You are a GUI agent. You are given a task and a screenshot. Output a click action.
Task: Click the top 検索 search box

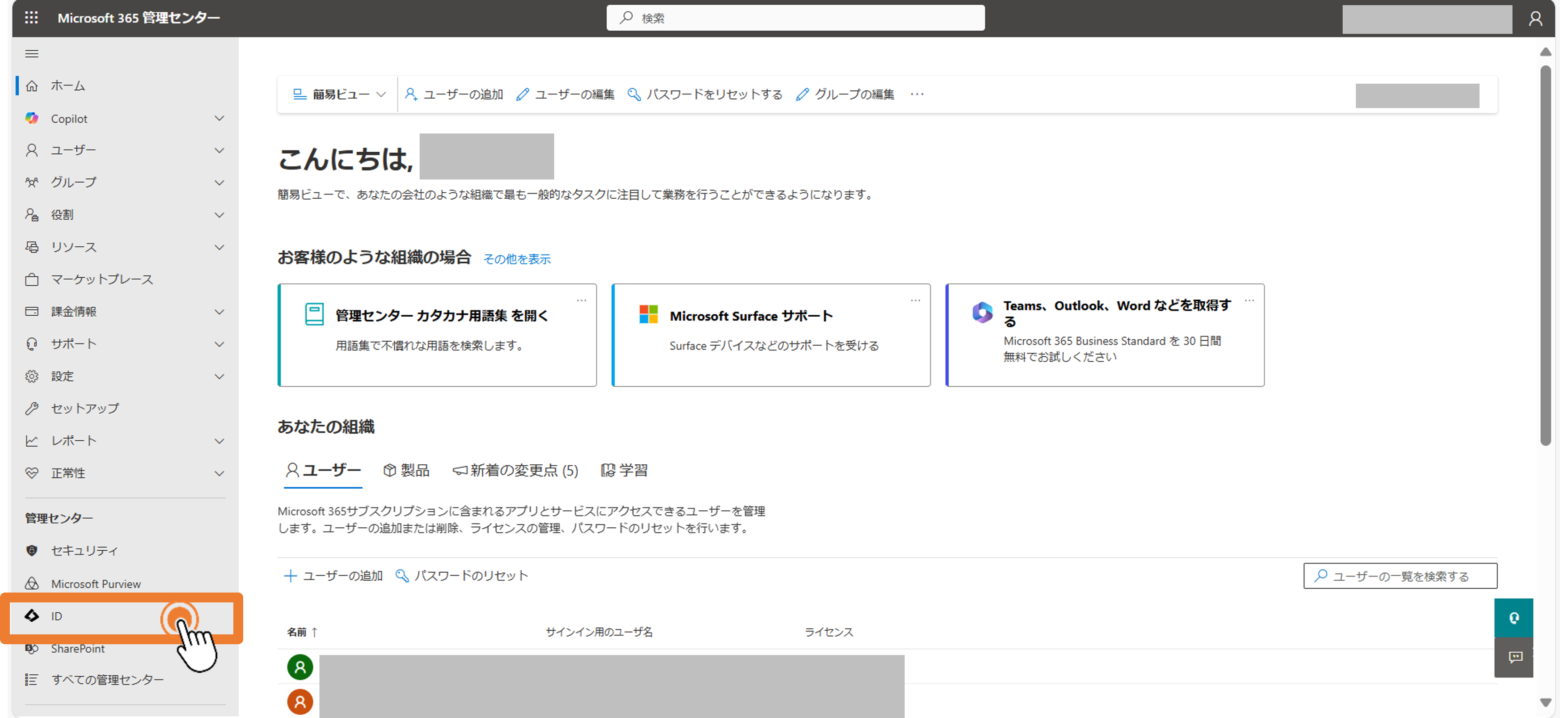[x=795, y=18]
